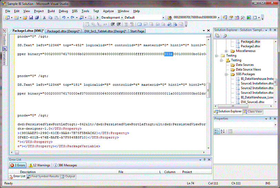Click the Command Window toolbar icon
280x188 pixels.
255,18
